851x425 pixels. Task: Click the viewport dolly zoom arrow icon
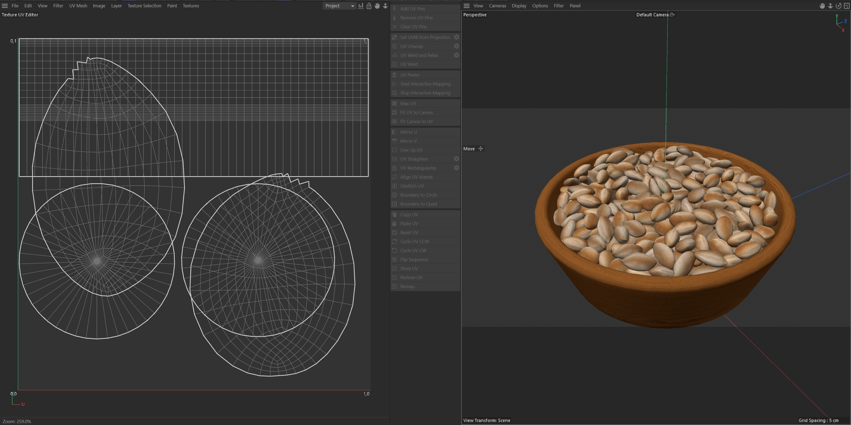point(830,6)
